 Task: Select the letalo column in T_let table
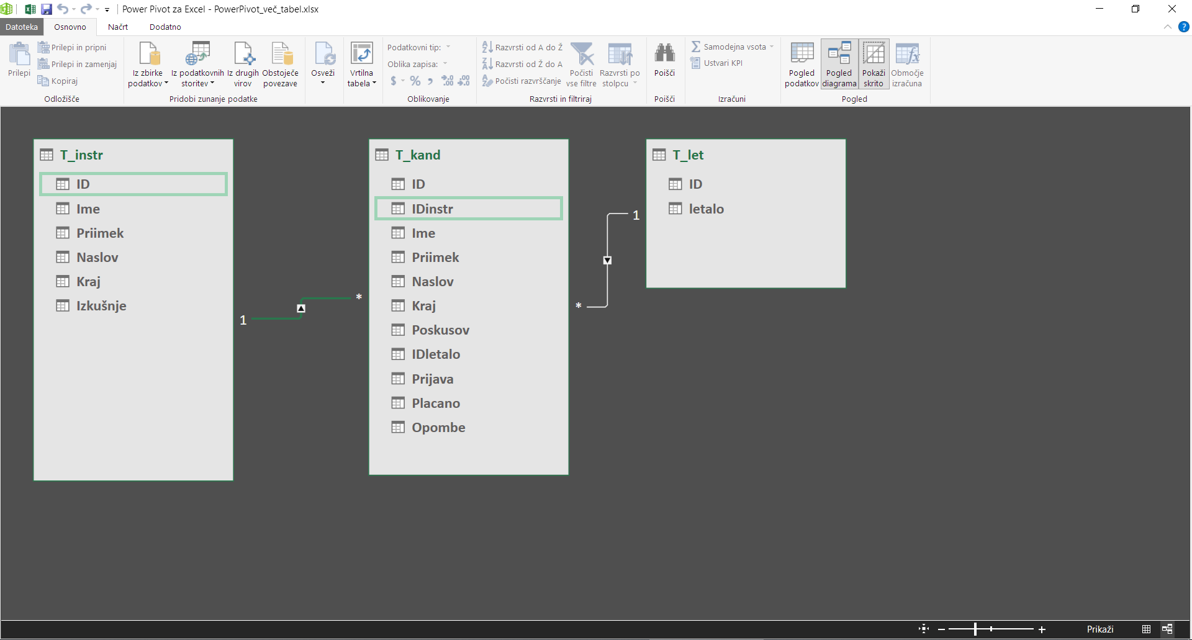point(707,209)
